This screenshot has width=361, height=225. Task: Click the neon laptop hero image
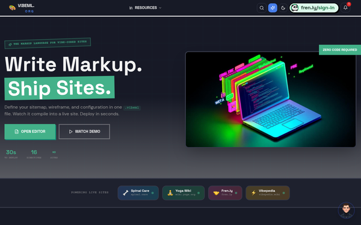click(x=271, y=99)
